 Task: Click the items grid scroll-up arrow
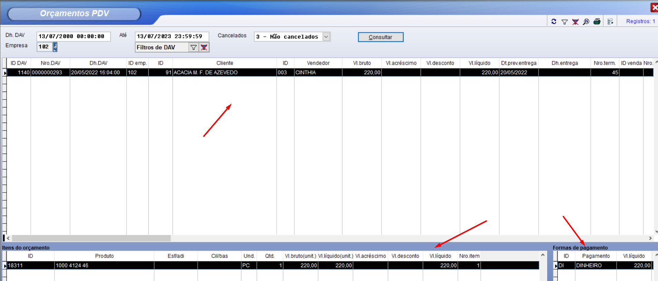coord(543,255)
